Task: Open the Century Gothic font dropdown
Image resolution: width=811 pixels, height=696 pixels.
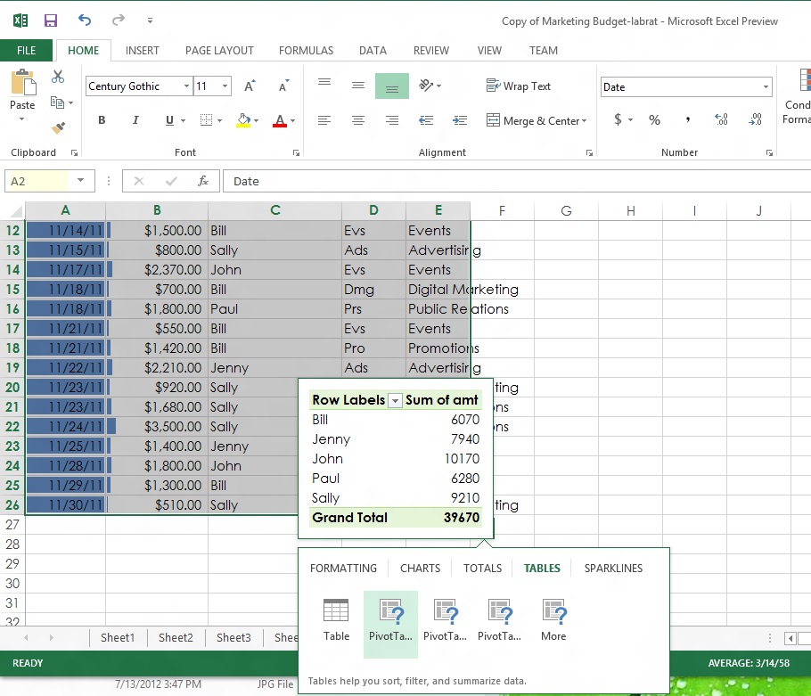Action: point(187,86)
